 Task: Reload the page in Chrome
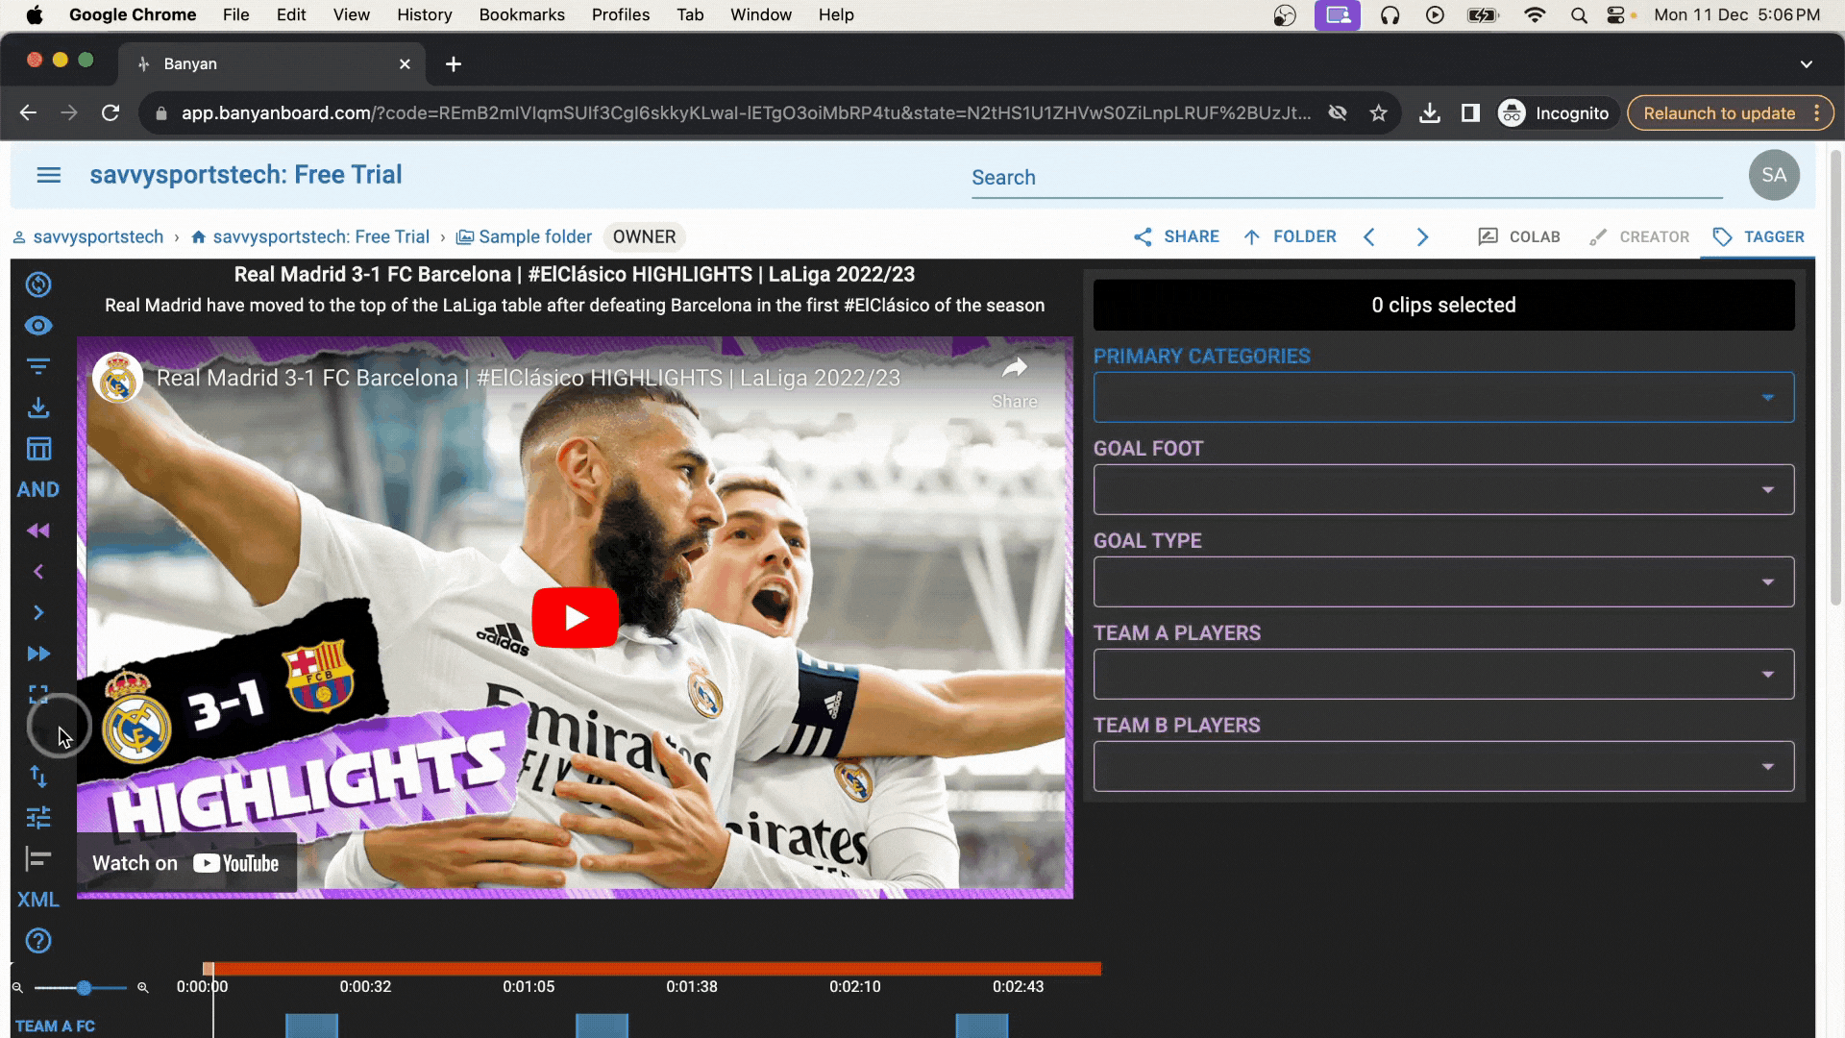pos(111,113)
